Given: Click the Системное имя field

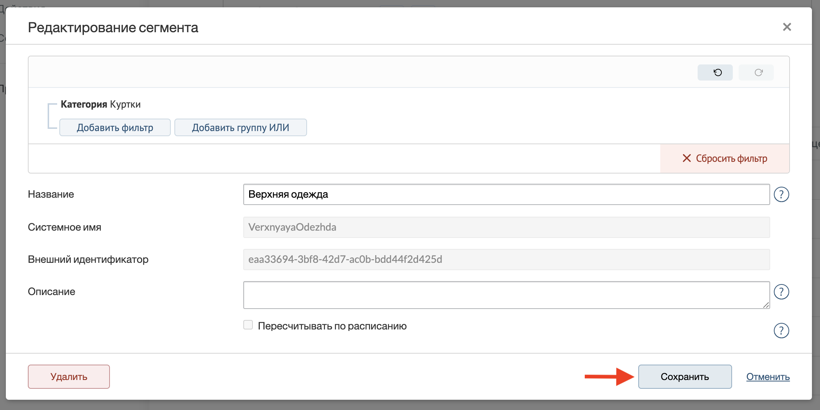Looking at the screenshot, I should (x=506, y=227).
